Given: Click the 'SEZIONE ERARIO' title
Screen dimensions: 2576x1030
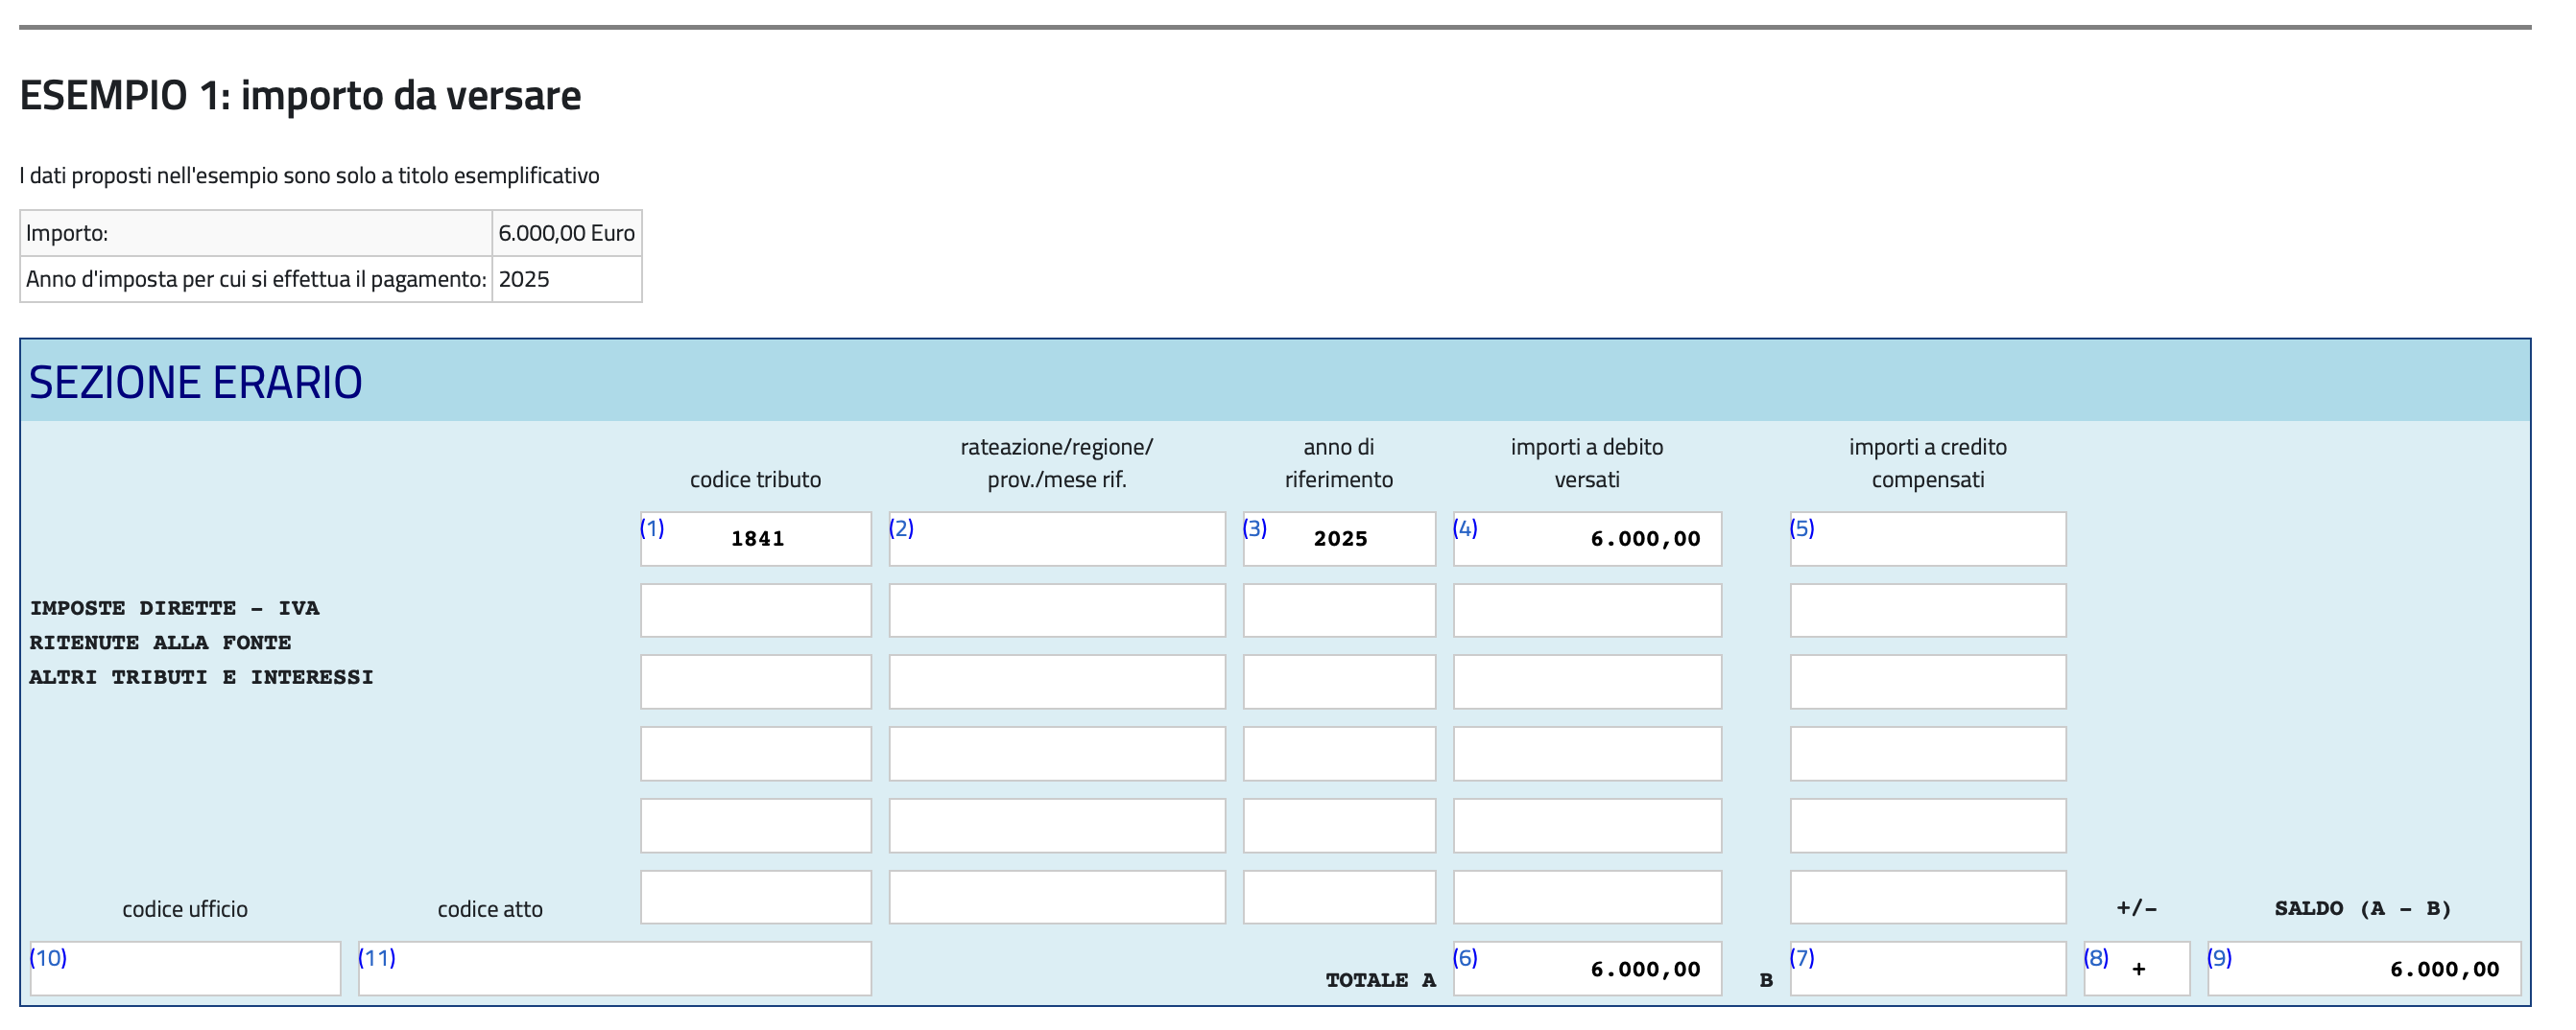Looking at the screenshot, I should 196,382.
